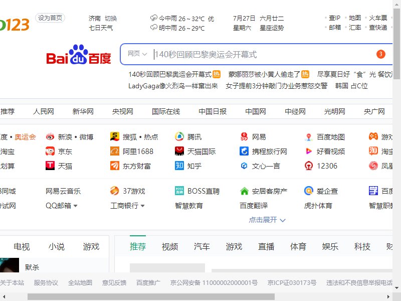The width and height of the screenshot is (401, 301).
Task: Open the Tmall International icon
Action: pos(179,152)
